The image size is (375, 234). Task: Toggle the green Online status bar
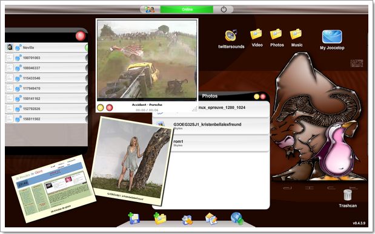pyautogui.click(x=187, y=9)
